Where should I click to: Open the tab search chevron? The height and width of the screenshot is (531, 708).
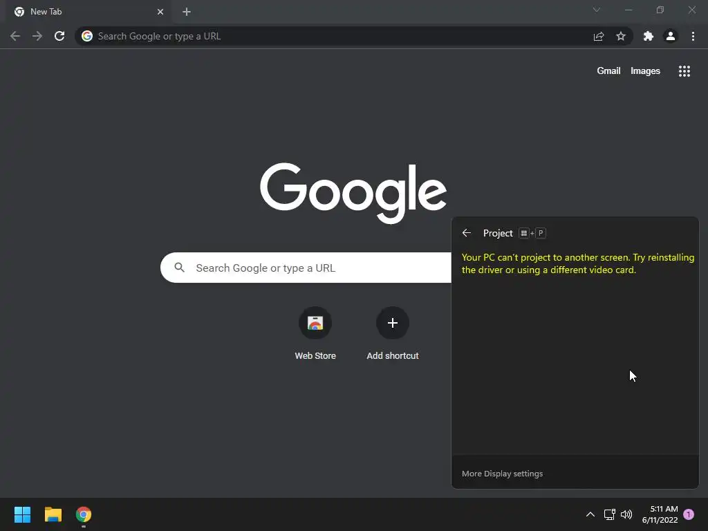click(597, 10)
